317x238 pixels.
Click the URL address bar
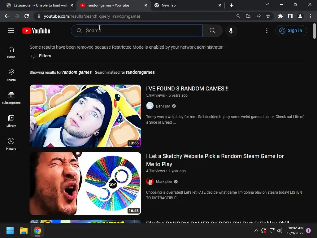(x=133, y=16)
